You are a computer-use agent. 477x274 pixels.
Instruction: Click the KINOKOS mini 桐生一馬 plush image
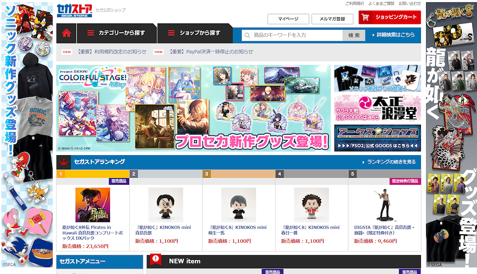point(239,205)
